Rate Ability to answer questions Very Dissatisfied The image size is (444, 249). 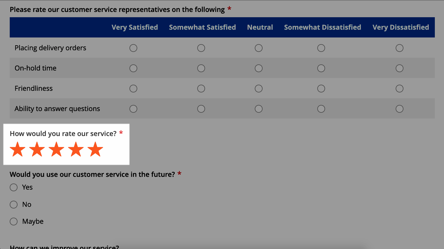(400, 109)
